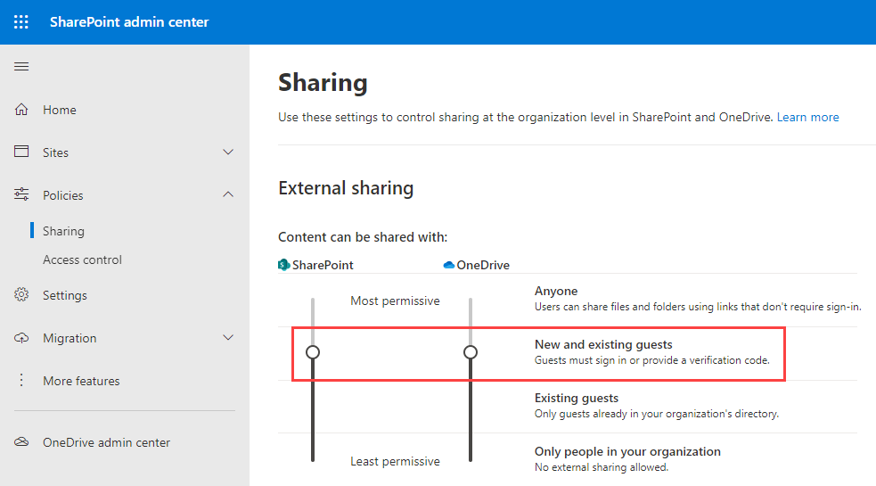Click the Migration cloud upload icon

[21, 338]
